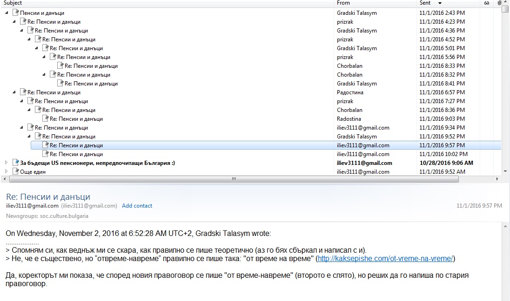Click message icon of iliev3111's 10:02 PM reply
Screen dimensions: 510x301
(x=45, y=154)
